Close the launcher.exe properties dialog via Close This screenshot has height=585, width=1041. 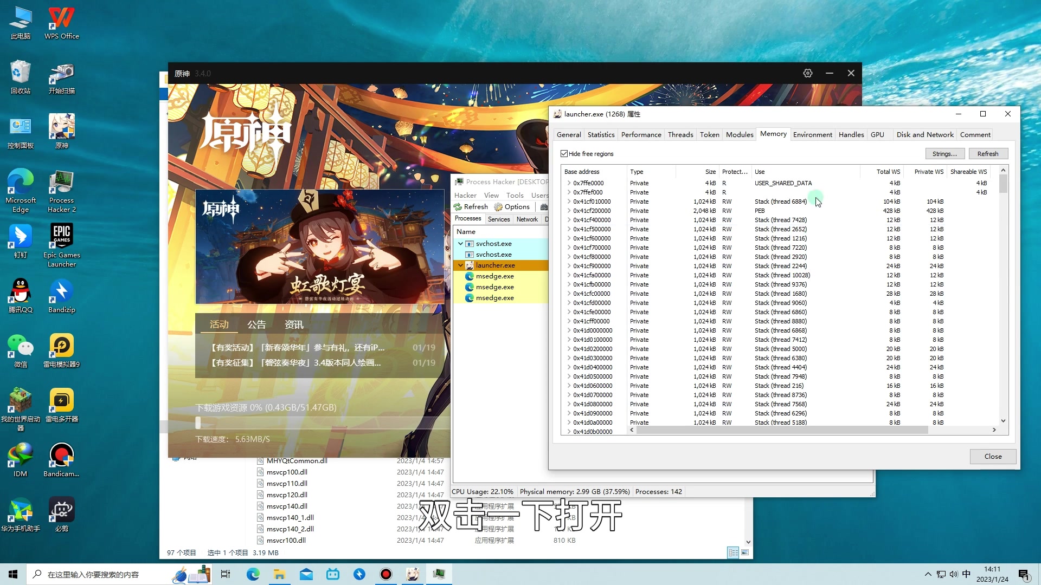993,457
